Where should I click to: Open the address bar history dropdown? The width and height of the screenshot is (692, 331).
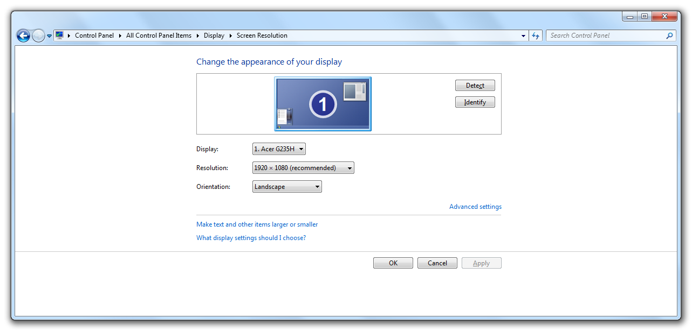pyautogui.click(x=523, y=36)
